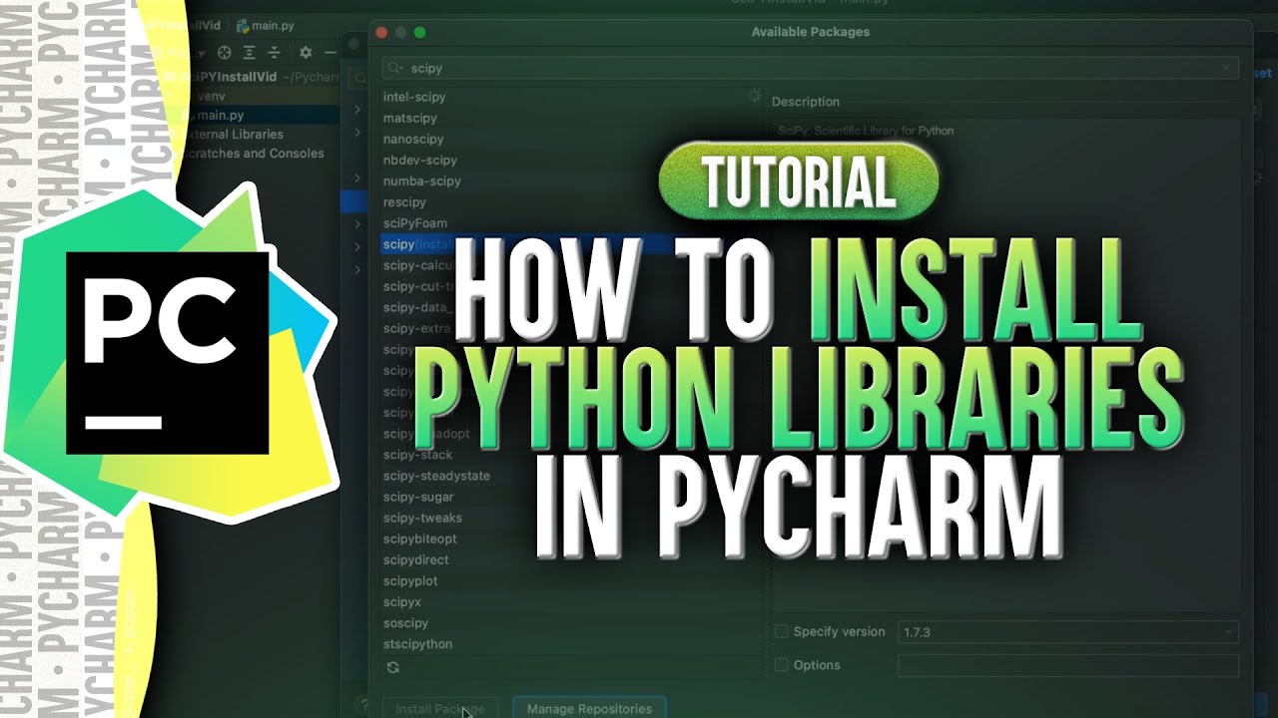Select scipy-sugar in package list

coord(418,497)
